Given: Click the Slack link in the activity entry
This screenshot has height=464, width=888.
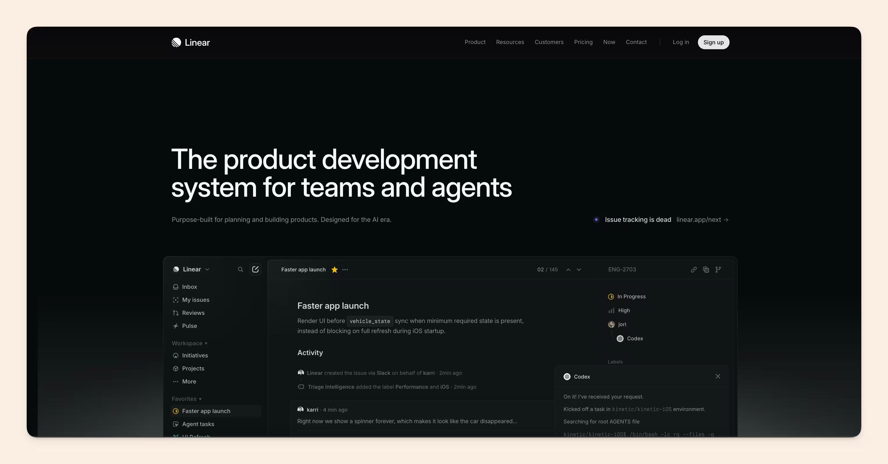Looking at the screenshot, I should [x=383, y=373].
